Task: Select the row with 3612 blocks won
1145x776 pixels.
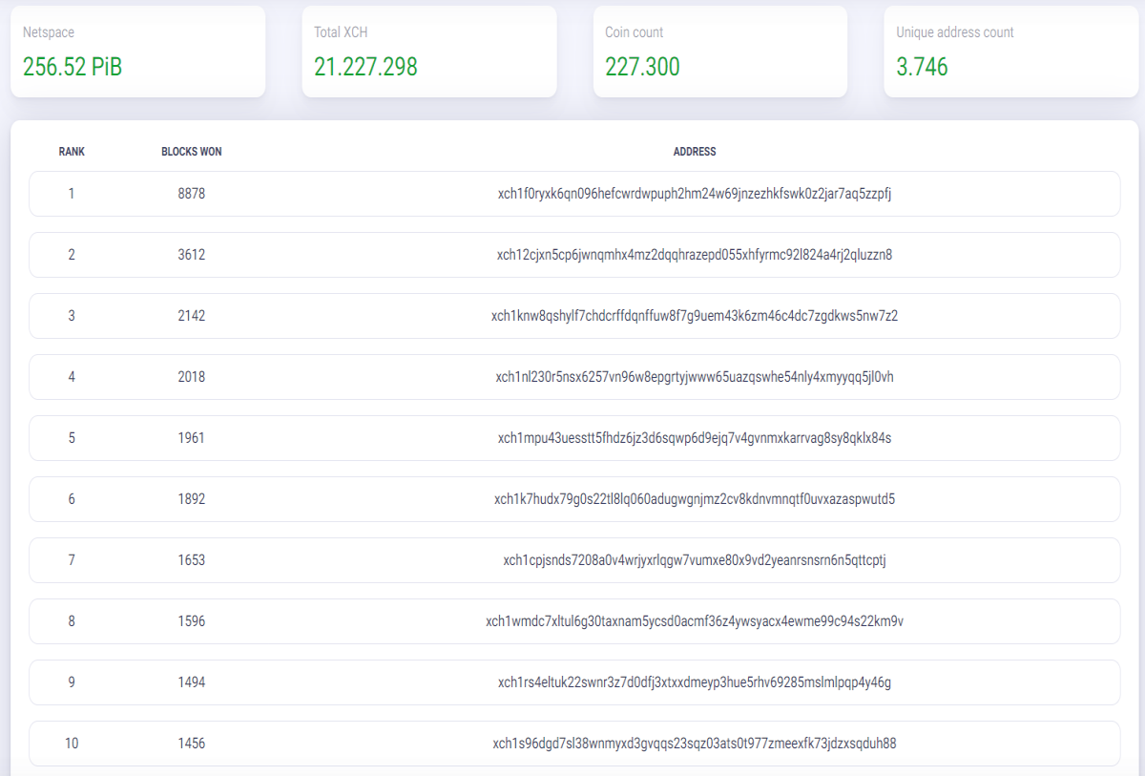Action: pos(574,255)
